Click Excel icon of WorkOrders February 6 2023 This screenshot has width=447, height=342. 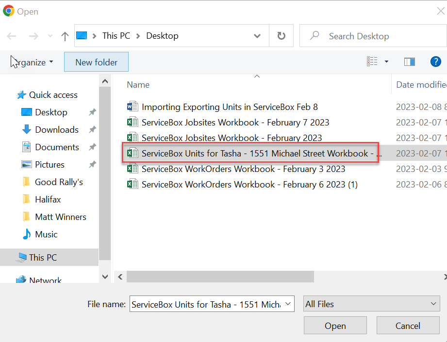pyautogui.click(x=132, y=184)
